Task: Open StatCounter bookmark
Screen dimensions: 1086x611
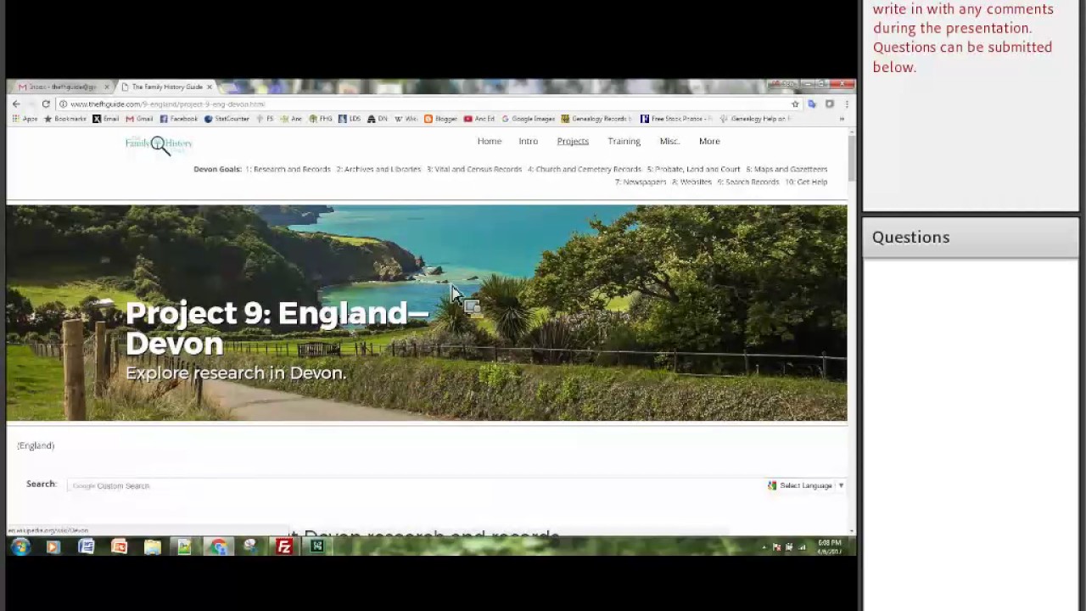Action: pyautogui.click(x=227, y=119)
